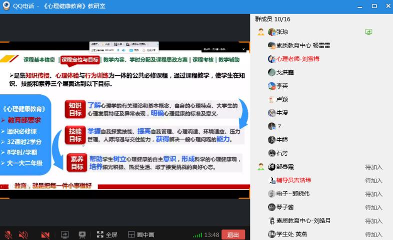The image size is (393, 240).
Task: Enable picture-in-picture with 画中画
Action: 141,235
